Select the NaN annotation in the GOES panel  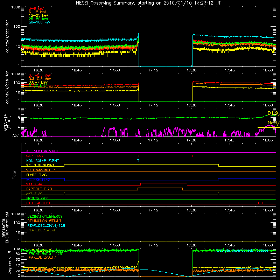point(273,123)
